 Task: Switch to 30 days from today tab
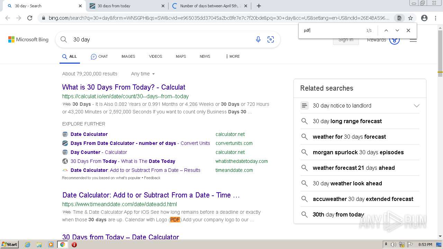coord(127,6)
